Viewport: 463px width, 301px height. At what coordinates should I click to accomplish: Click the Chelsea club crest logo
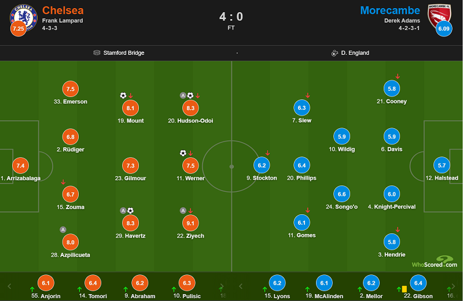[24, 17]
